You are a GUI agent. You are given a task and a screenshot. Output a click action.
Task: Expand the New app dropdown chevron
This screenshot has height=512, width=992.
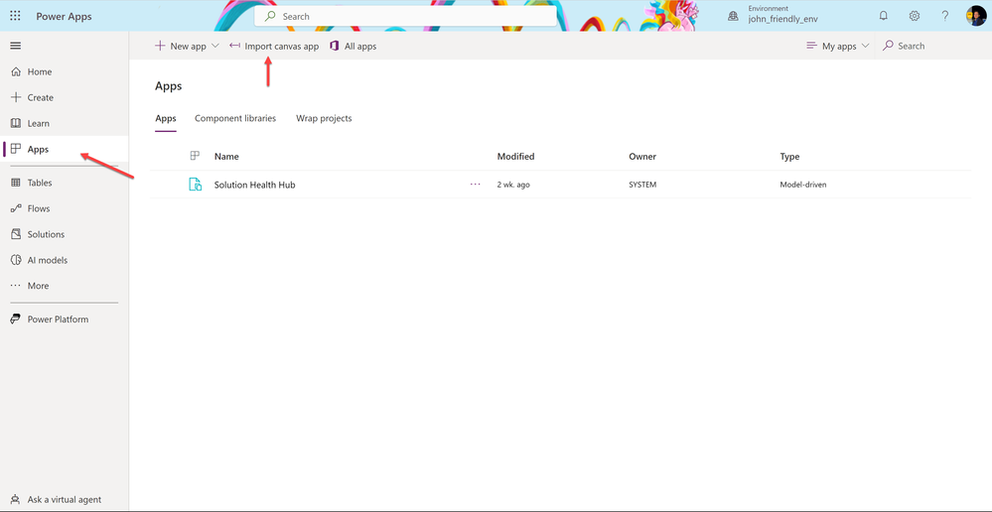tap(215, 47)
